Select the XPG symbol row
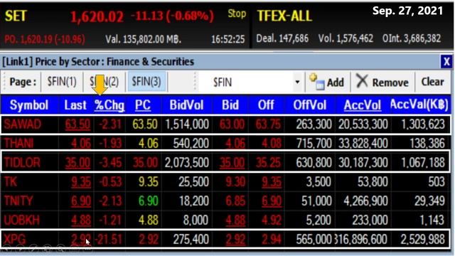The width and height of the screenshot is (455, 256). (x=226, y=239)
